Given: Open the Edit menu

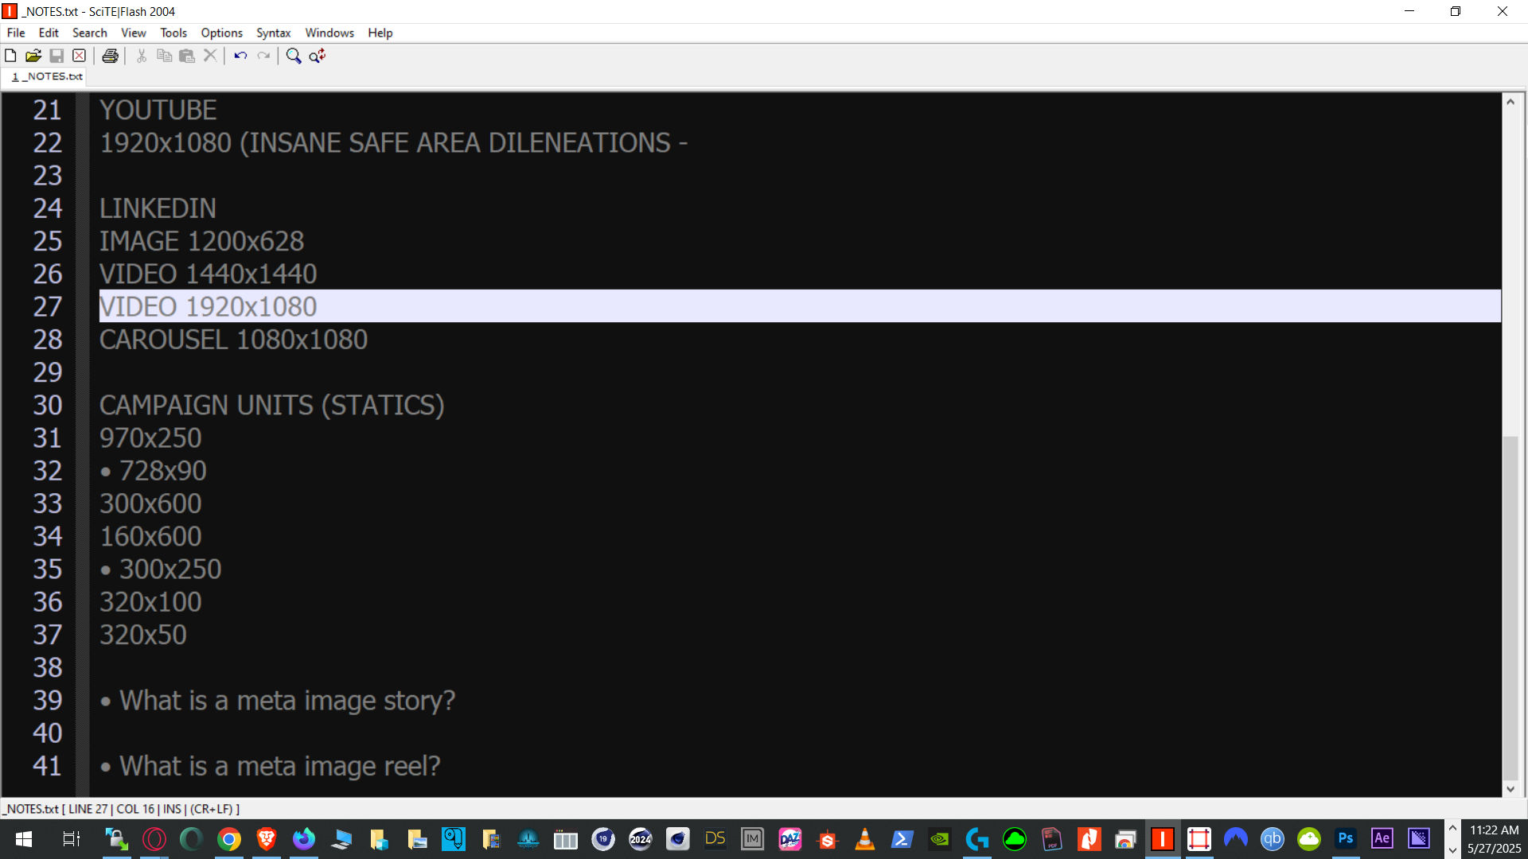Looking at the screenshot, I should [x=49, y=33].
